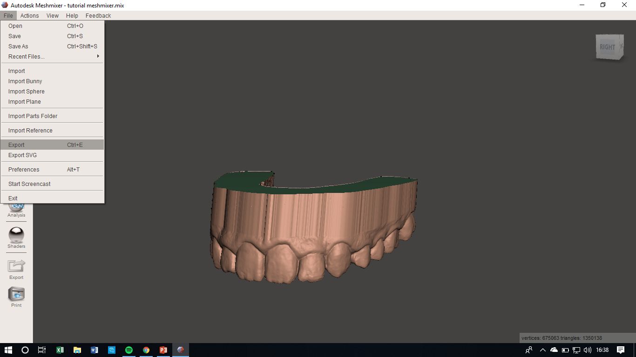The image size is (636, 357).
Task: Switch to Spotify on the taskbar
Action: (129, 350)
